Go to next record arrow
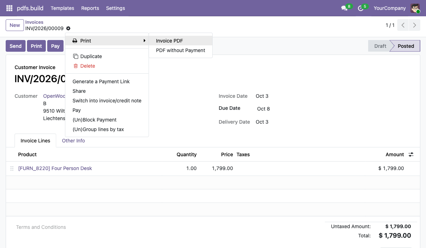This screenshot has height=248, width=426. click(414, 25)
